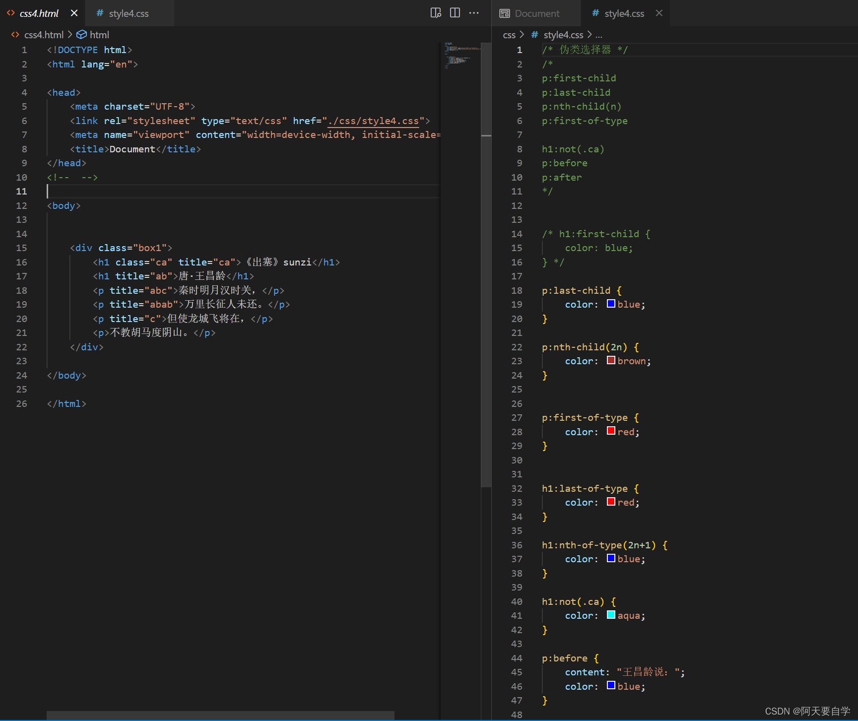Open the blue swatch under h1:nth-of-type

pos(611,558)
